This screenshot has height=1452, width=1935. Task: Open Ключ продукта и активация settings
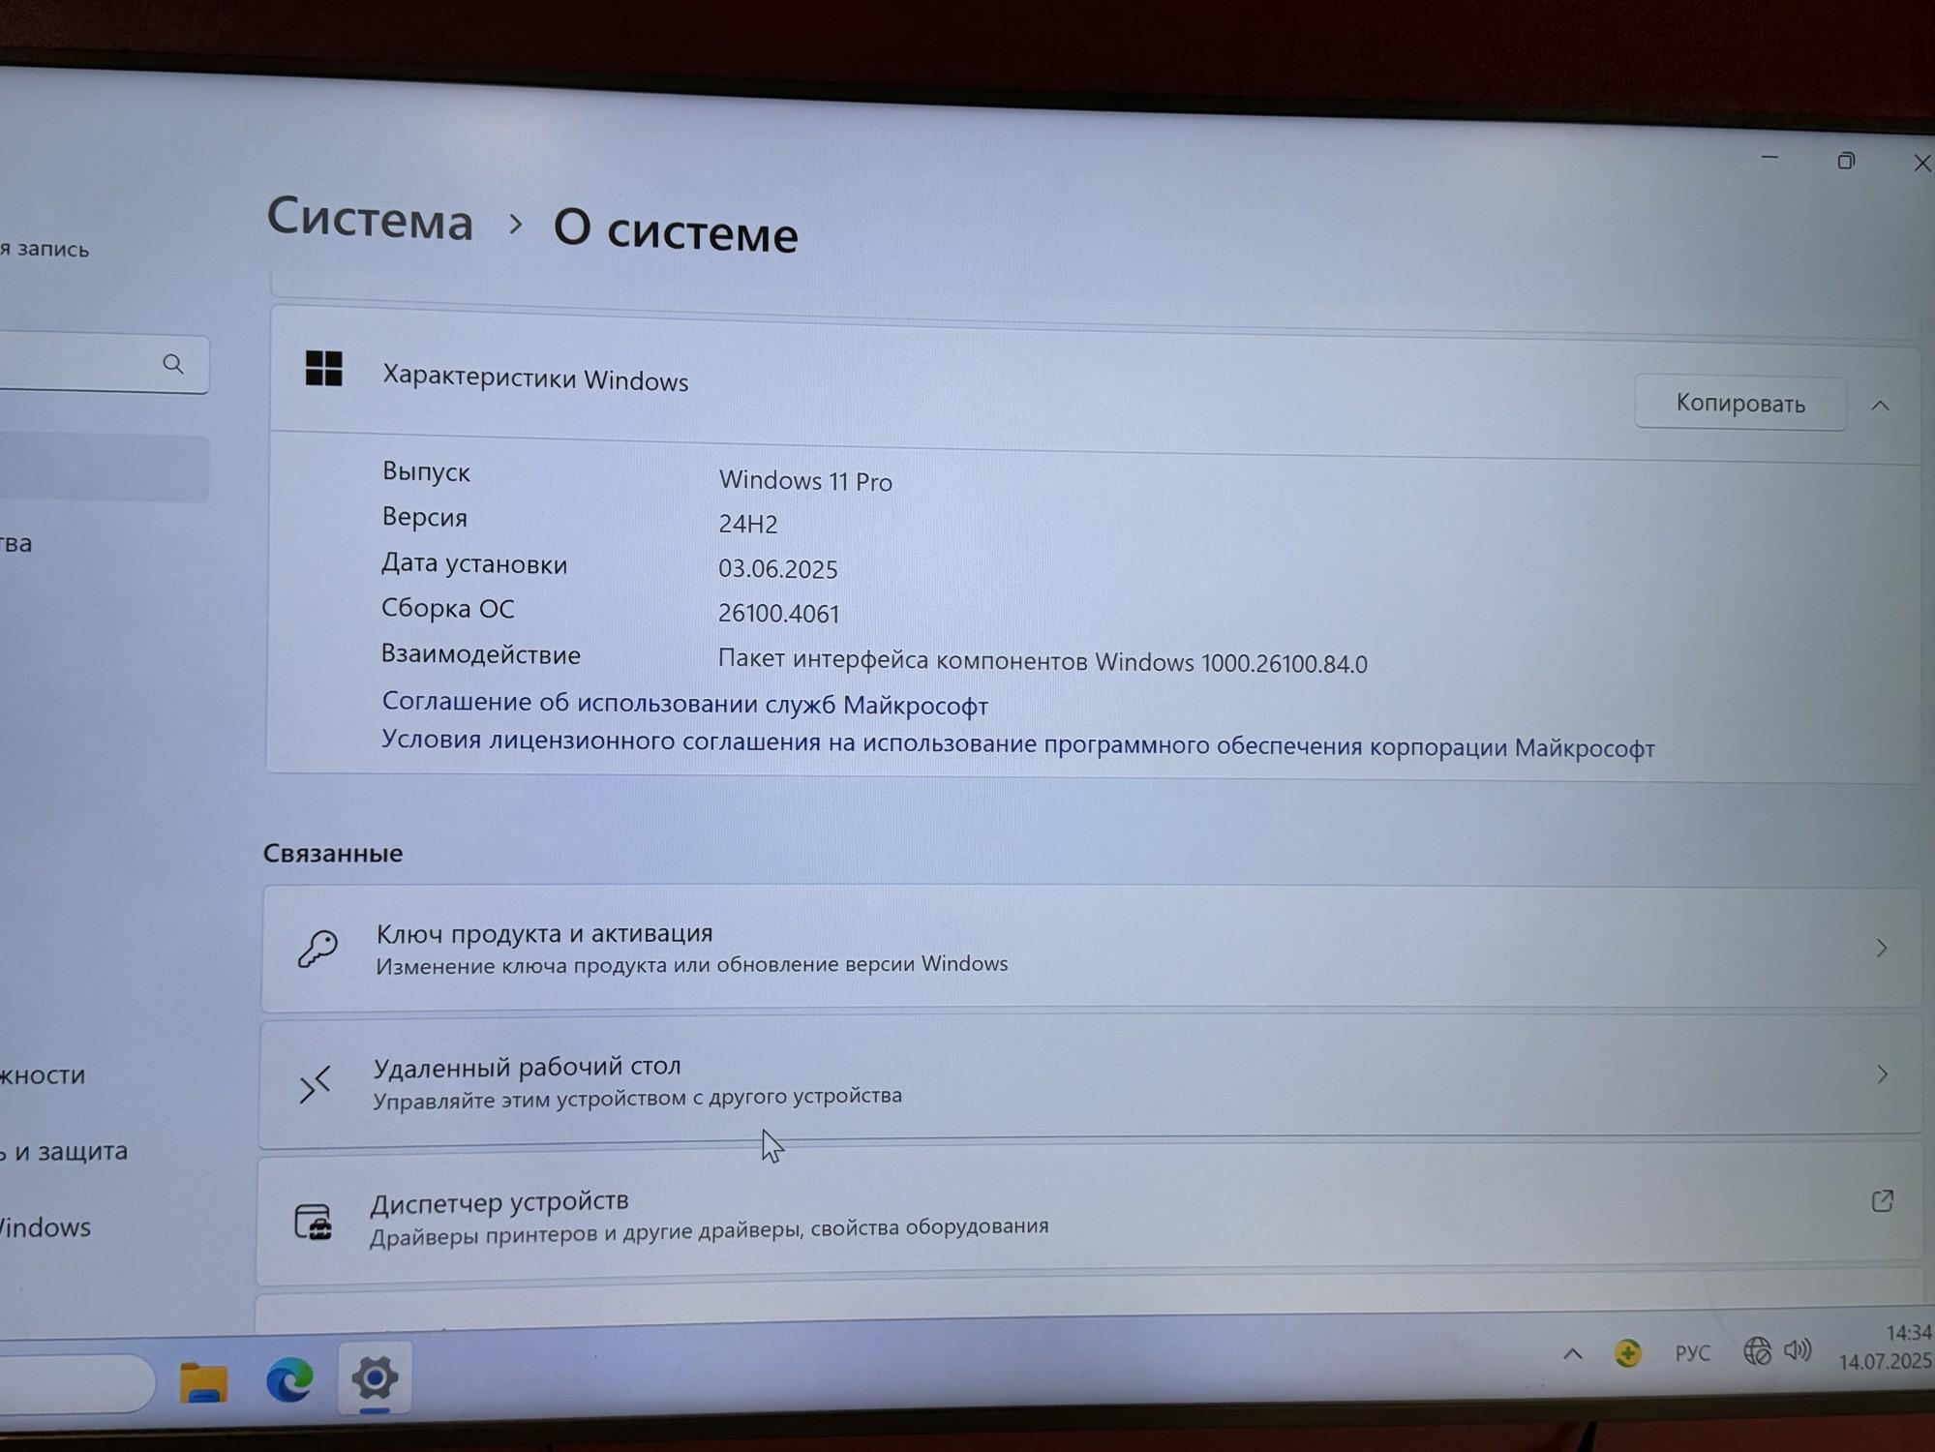click(1091, 948)
